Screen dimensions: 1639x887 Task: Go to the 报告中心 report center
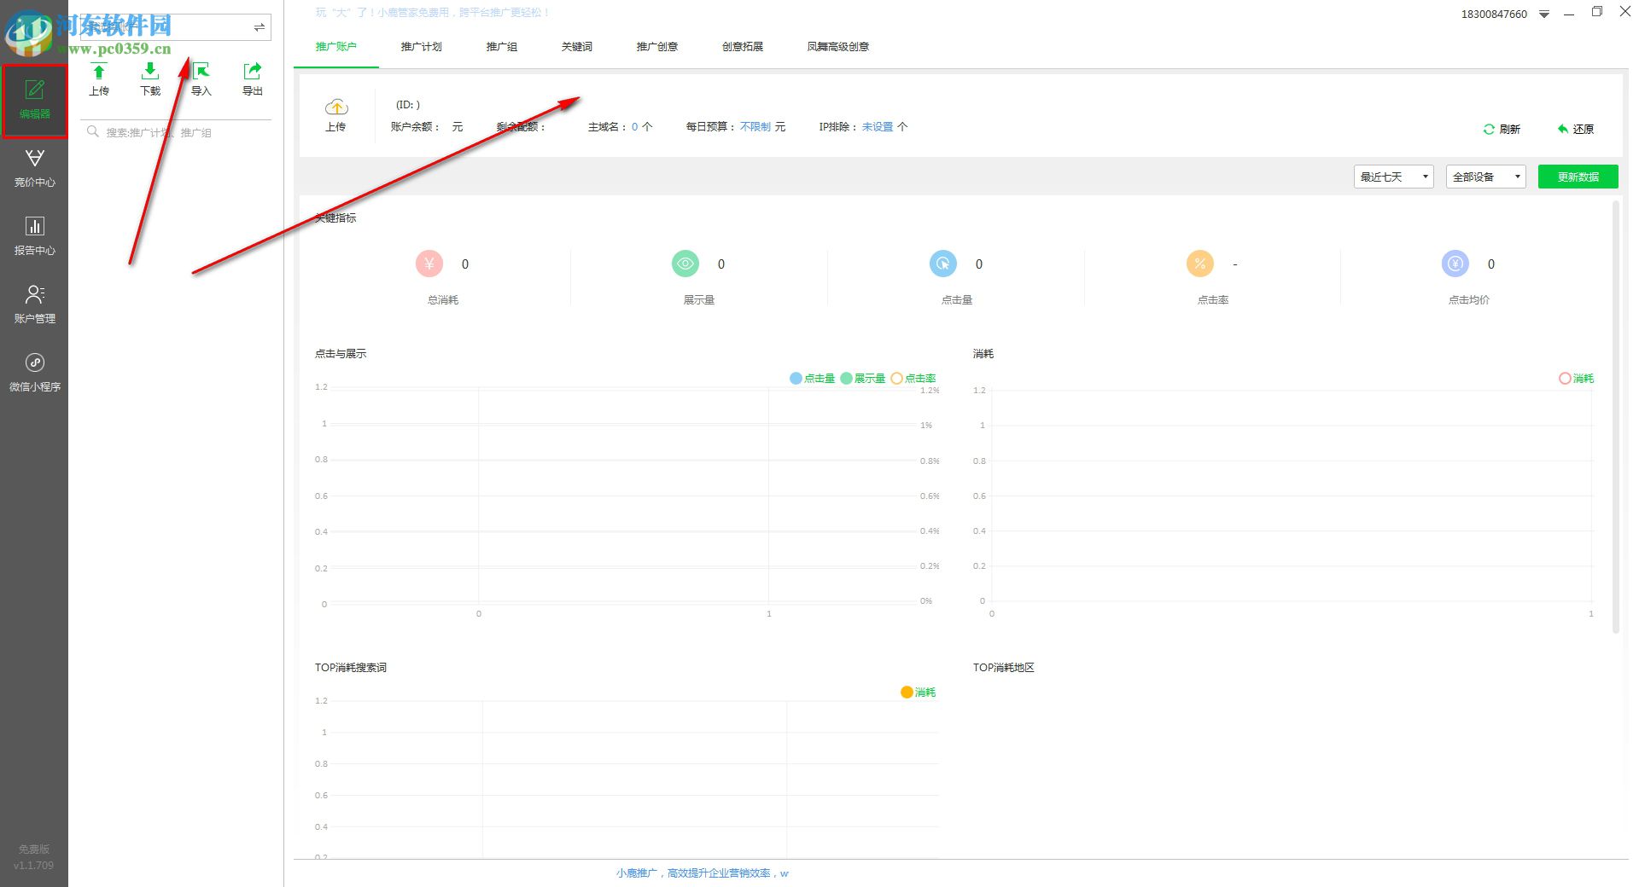tap(34, 236)
